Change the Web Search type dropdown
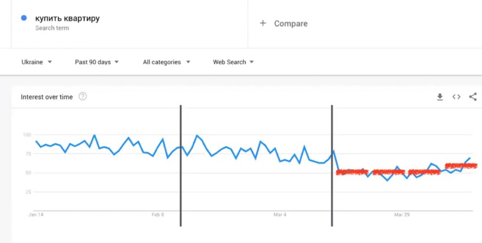The width and height of the screenshot is (482, 243). pyautogui.click(x=233, y=62)
